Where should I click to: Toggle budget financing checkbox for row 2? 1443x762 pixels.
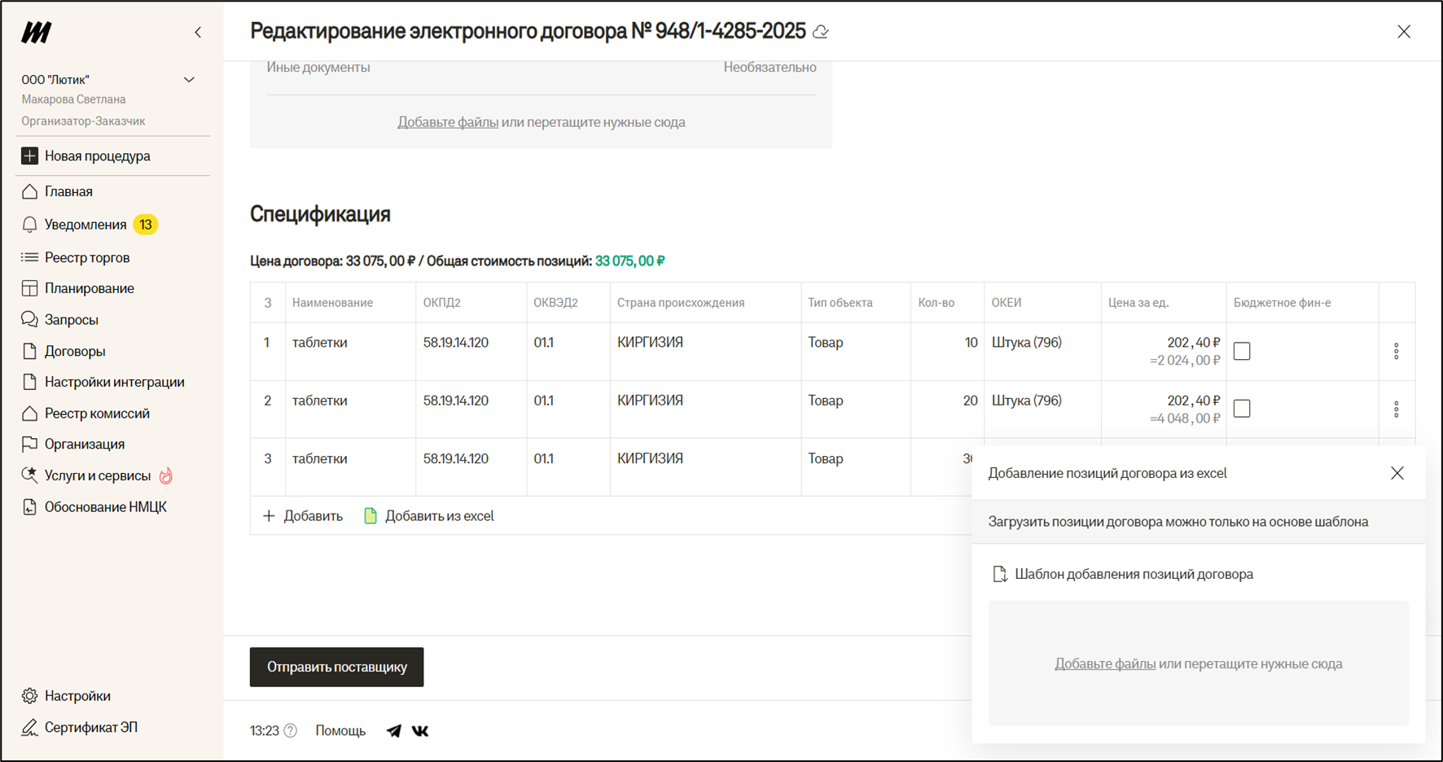click(1242, 409)
